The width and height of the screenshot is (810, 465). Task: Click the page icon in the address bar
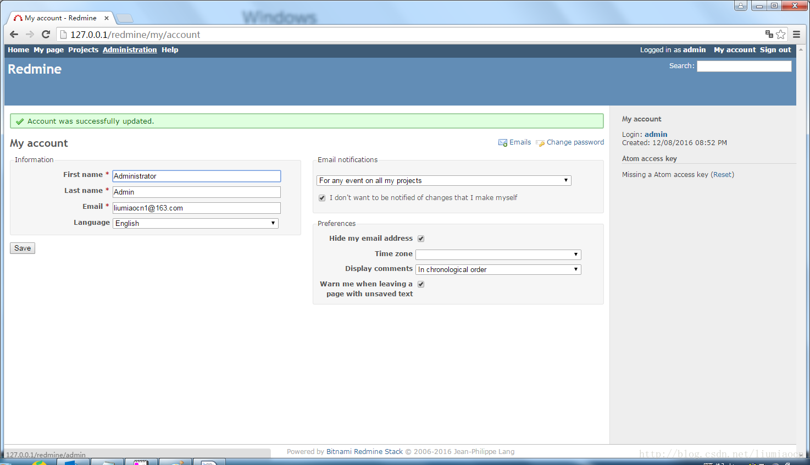point(63,35)
